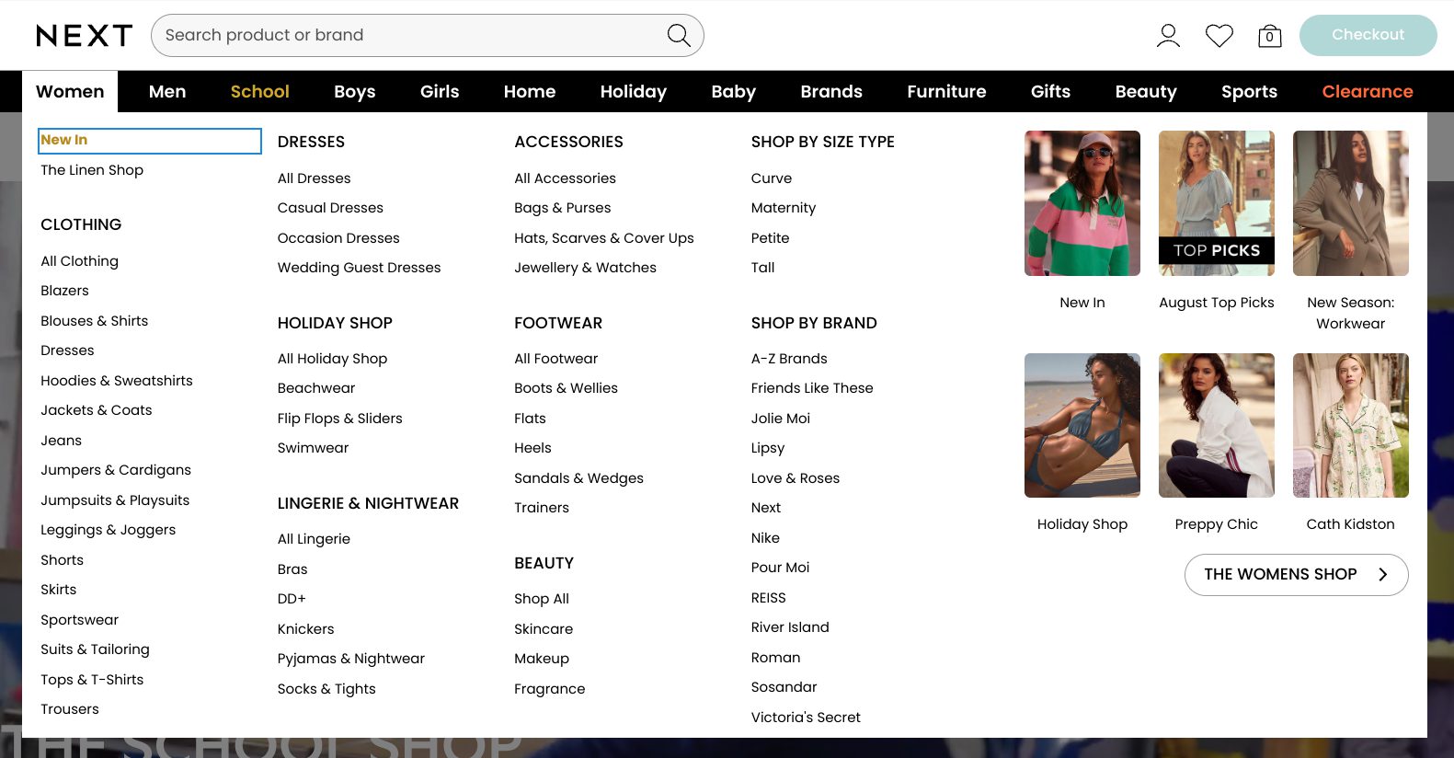1454x758 pixels.
Task: Click in the search product or brand field
Action: 405,36
